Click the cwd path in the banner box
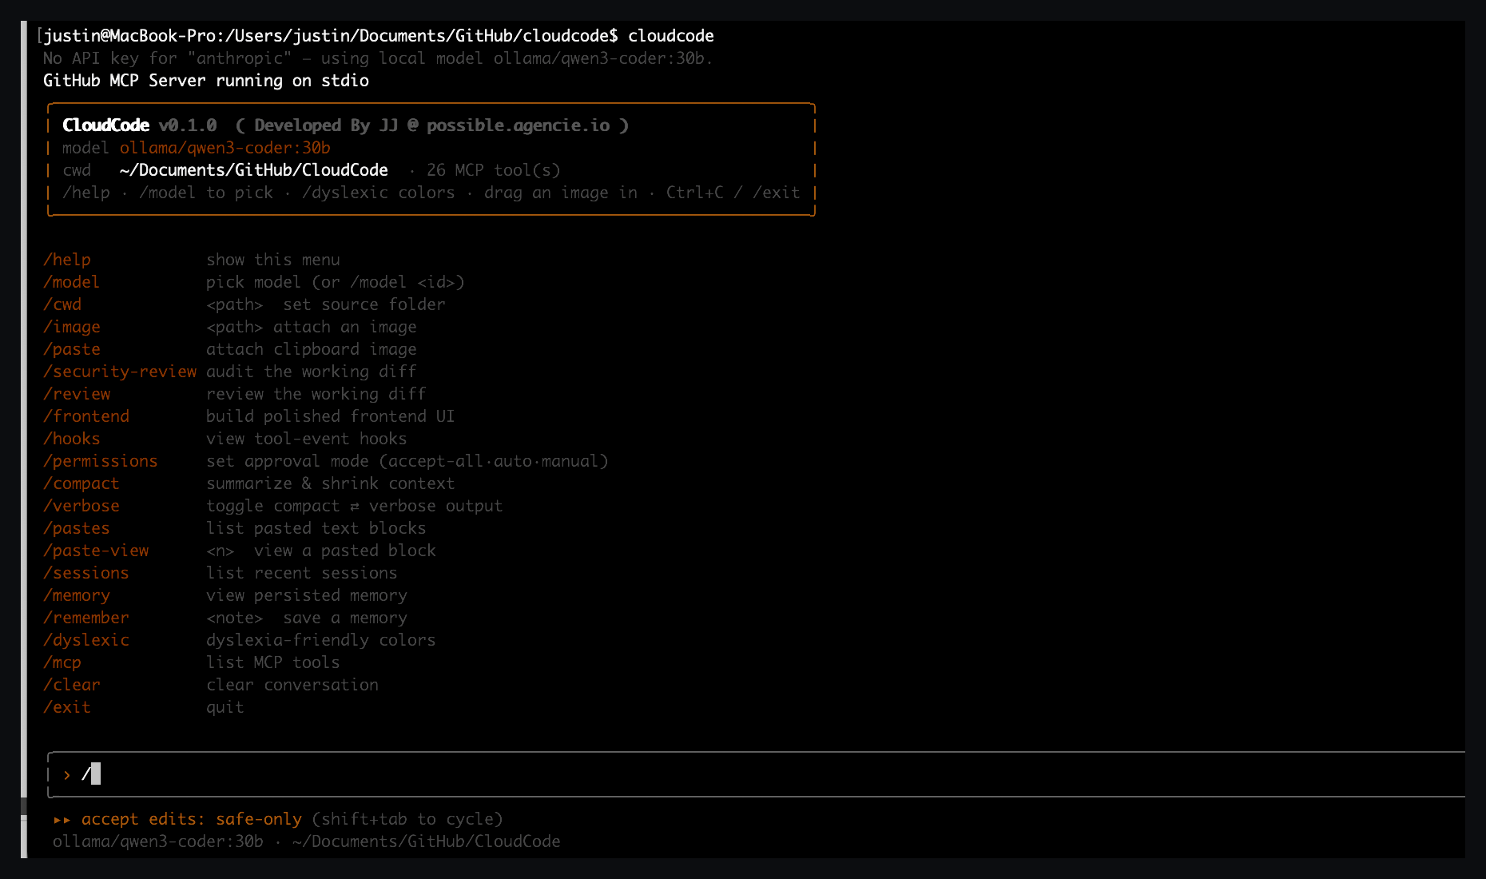Image resolution: width=1486 pixels, height=879 pixels. 254,170
